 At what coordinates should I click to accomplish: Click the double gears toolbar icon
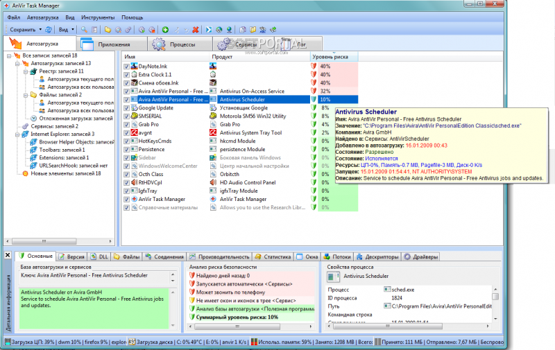pos(128,30)
